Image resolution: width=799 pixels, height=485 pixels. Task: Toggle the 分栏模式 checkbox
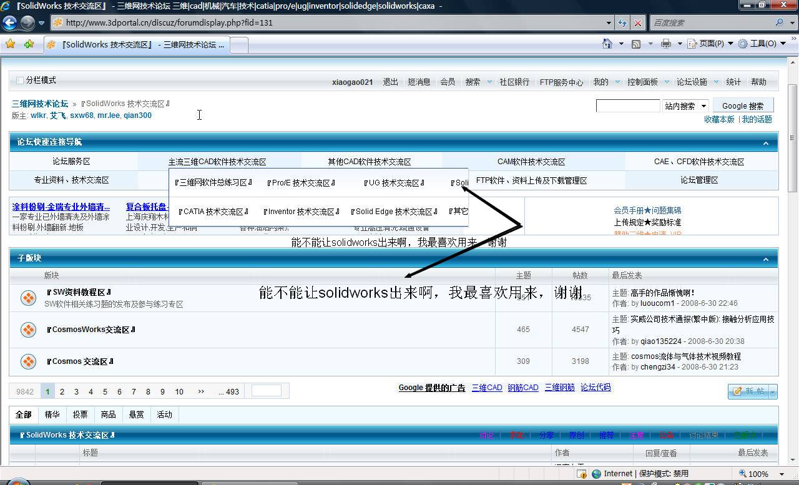pyautogui.click(x=20, y=81)
